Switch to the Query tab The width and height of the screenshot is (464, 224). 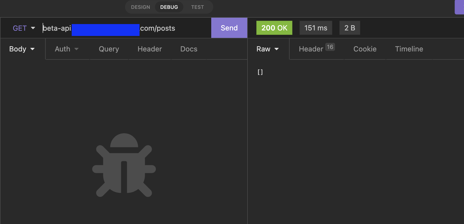coord(109,49)
